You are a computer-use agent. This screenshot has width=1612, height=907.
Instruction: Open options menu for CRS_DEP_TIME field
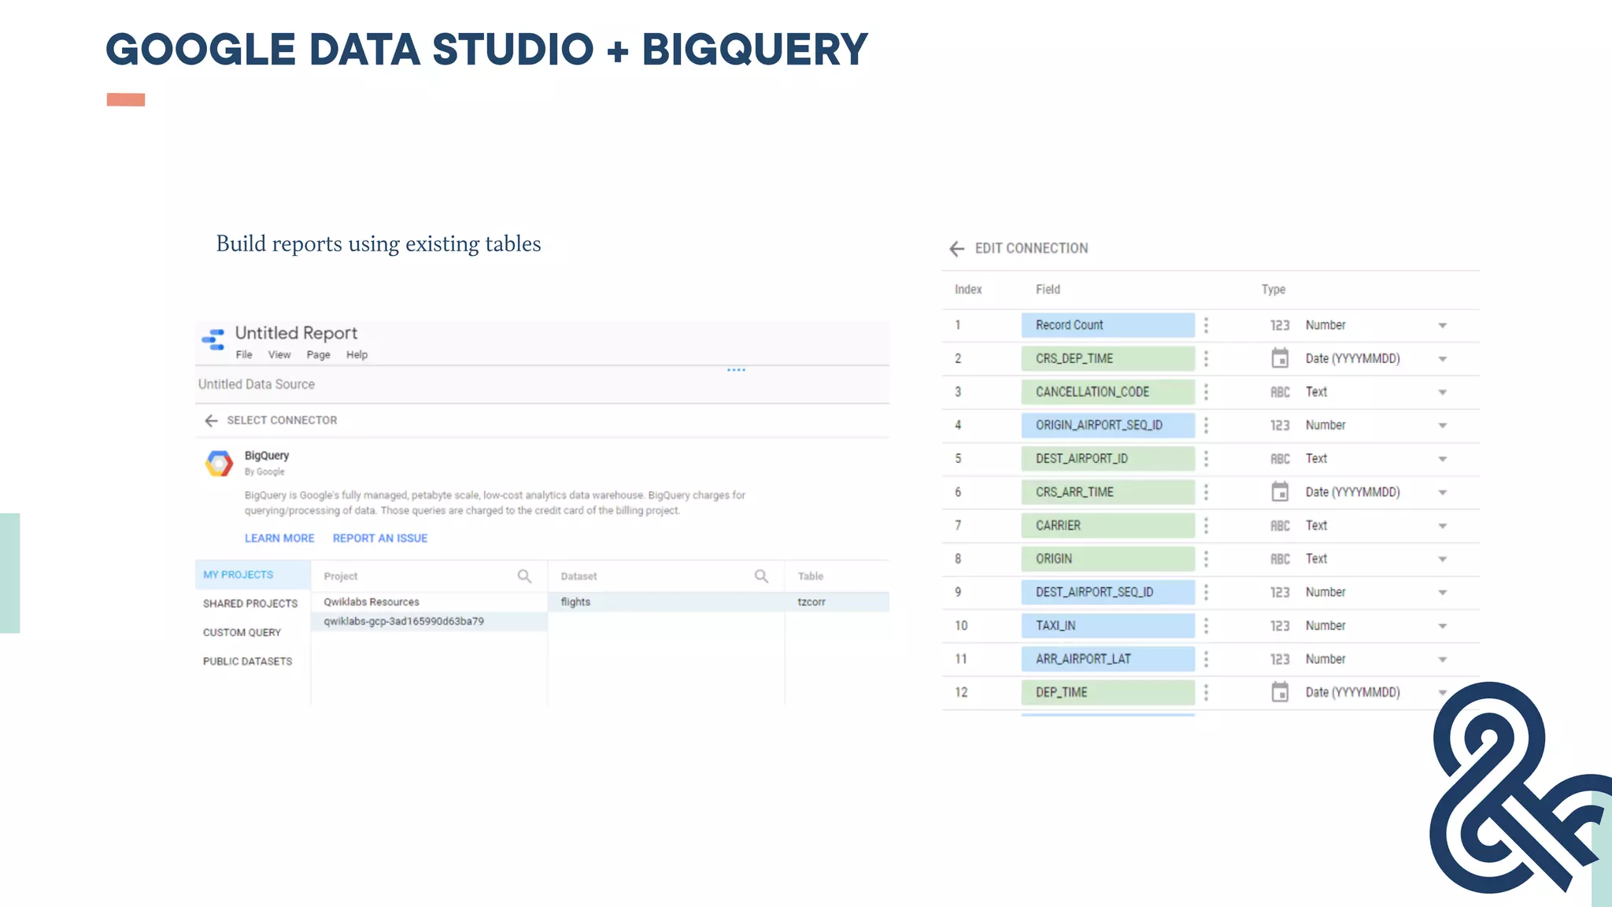[1206, 359]
